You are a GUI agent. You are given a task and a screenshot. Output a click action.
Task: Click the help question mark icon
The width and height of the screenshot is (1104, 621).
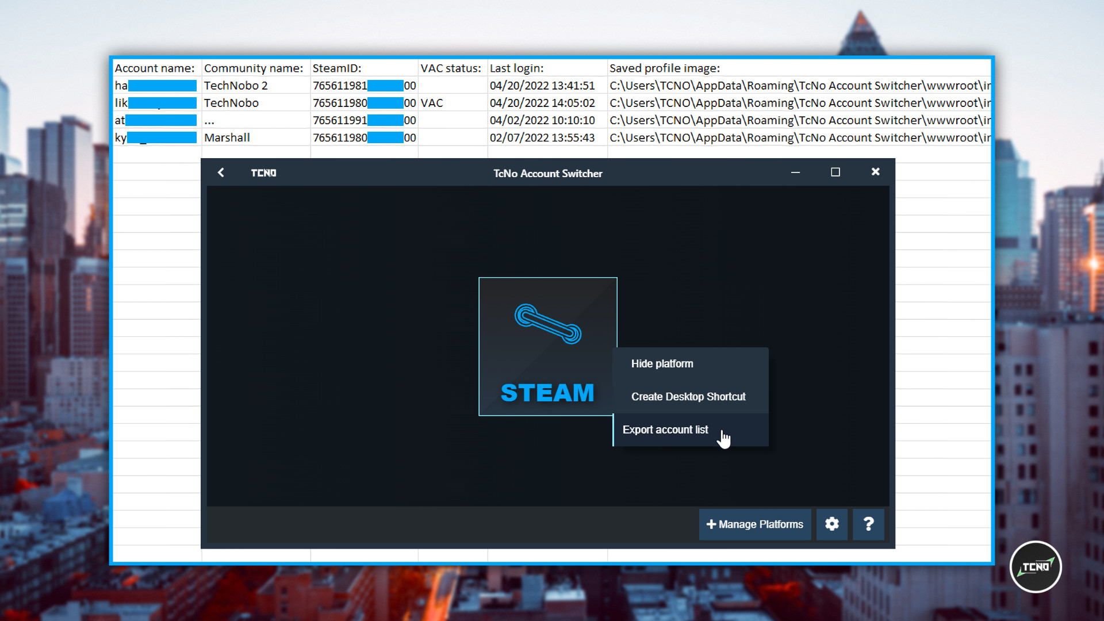(868, 524)
